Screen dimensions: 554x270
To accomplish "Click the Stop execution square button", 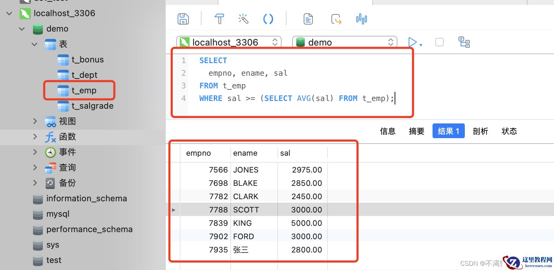I will pos(439,42).
